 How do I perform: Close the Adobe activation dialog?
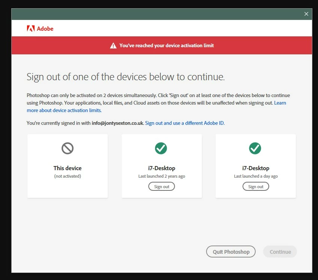click(x=306, y=14)
